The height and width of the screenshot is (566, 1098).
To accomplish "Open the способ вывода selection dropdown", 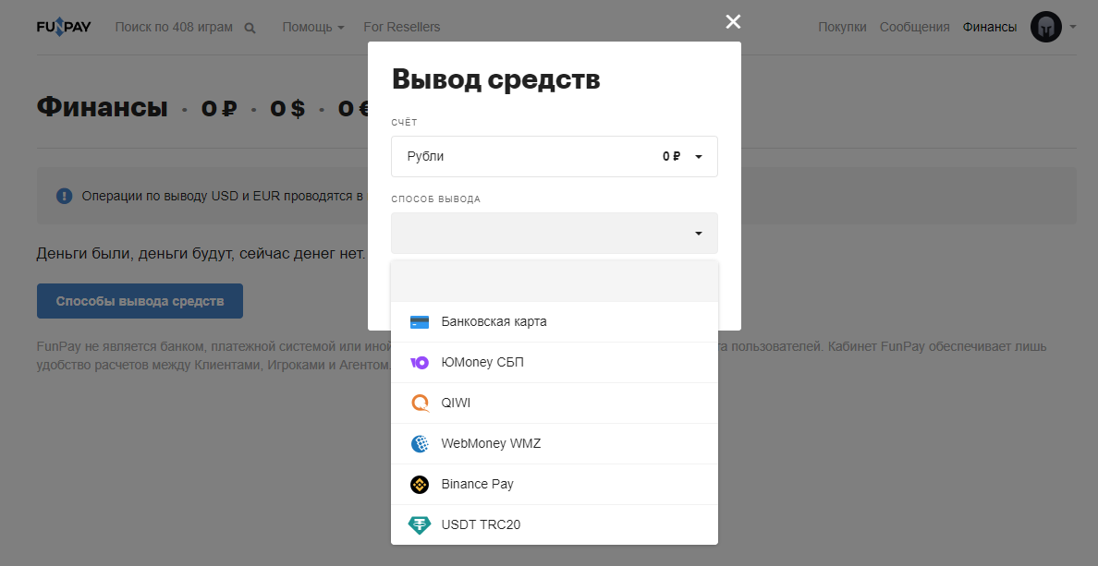I will 554,233.
